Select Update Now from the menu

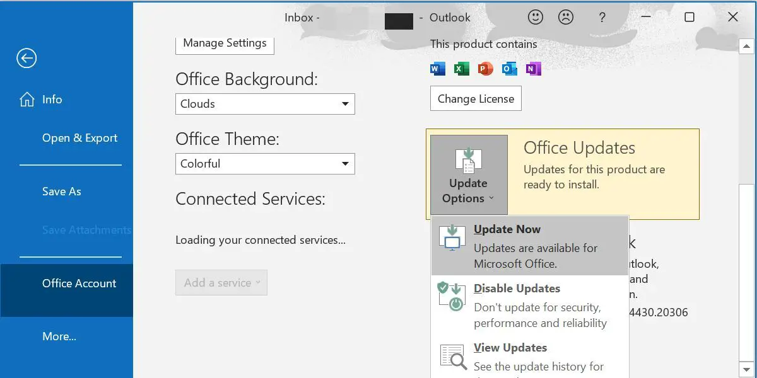pyautogui.click(x=530, y=246)
